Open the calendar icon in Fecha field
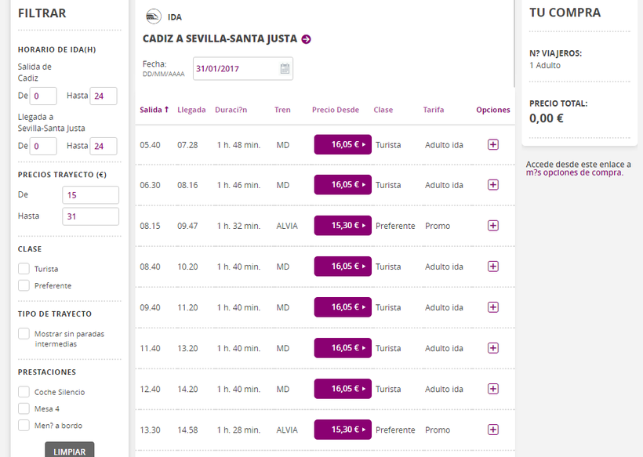 [285, 68]
